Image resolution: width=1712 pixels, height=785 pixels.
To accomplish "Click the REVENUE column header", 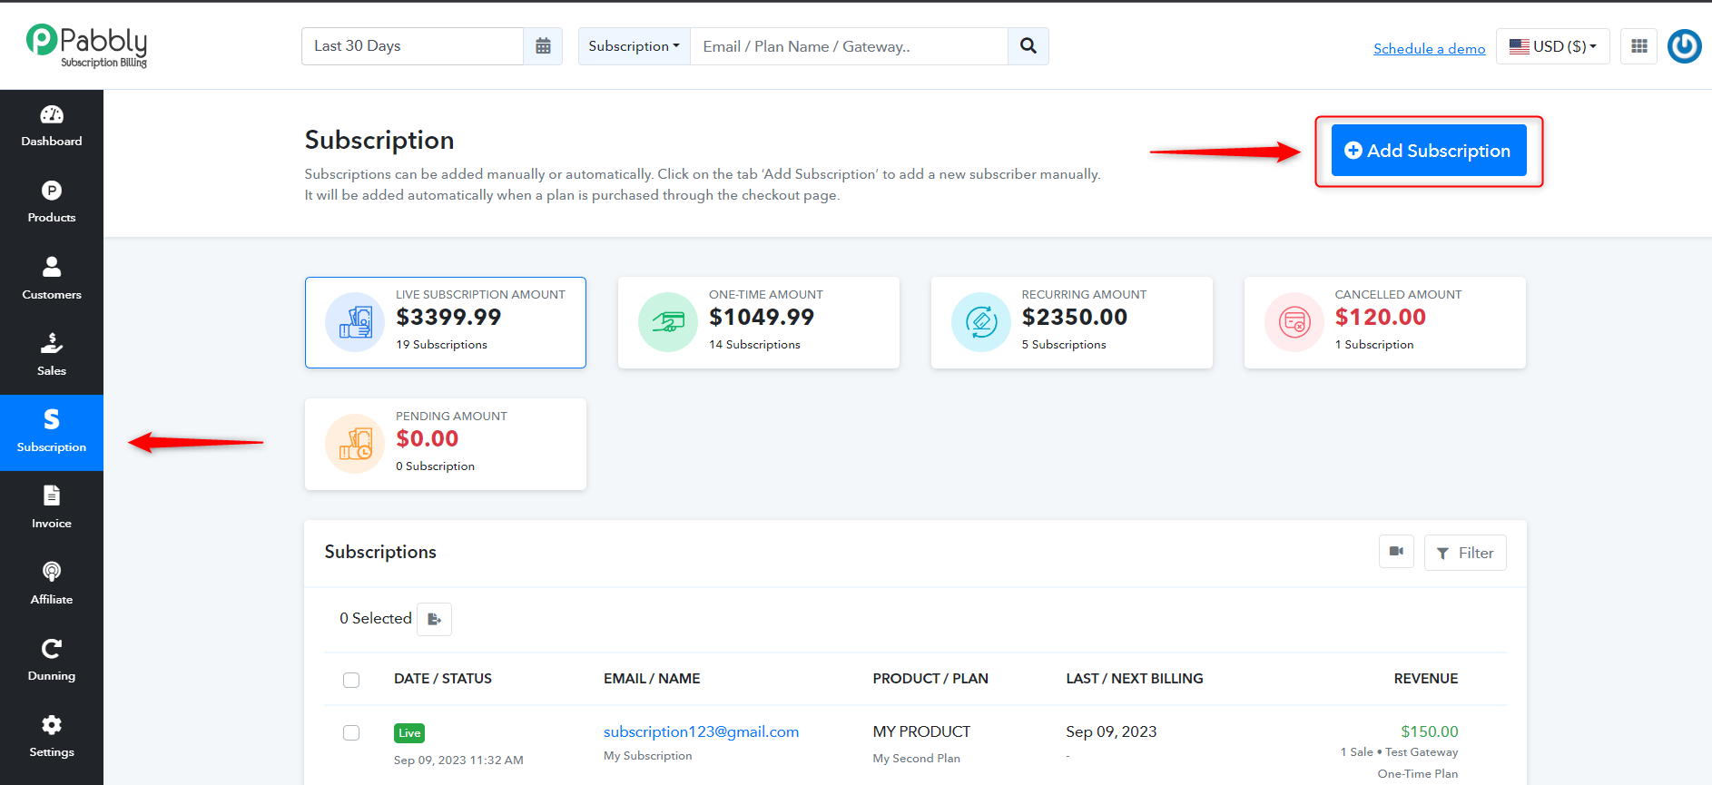I will pyautogui.click(x=1426, y=679).
